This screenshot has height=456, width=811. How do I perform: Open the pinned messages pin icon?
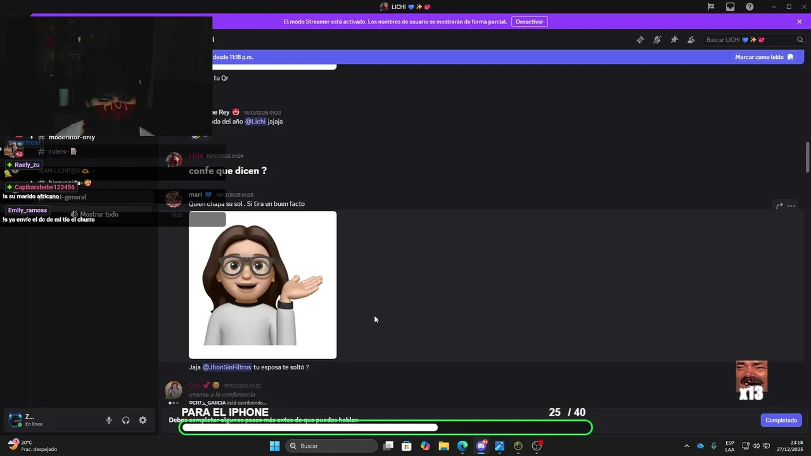click(674, 39)
